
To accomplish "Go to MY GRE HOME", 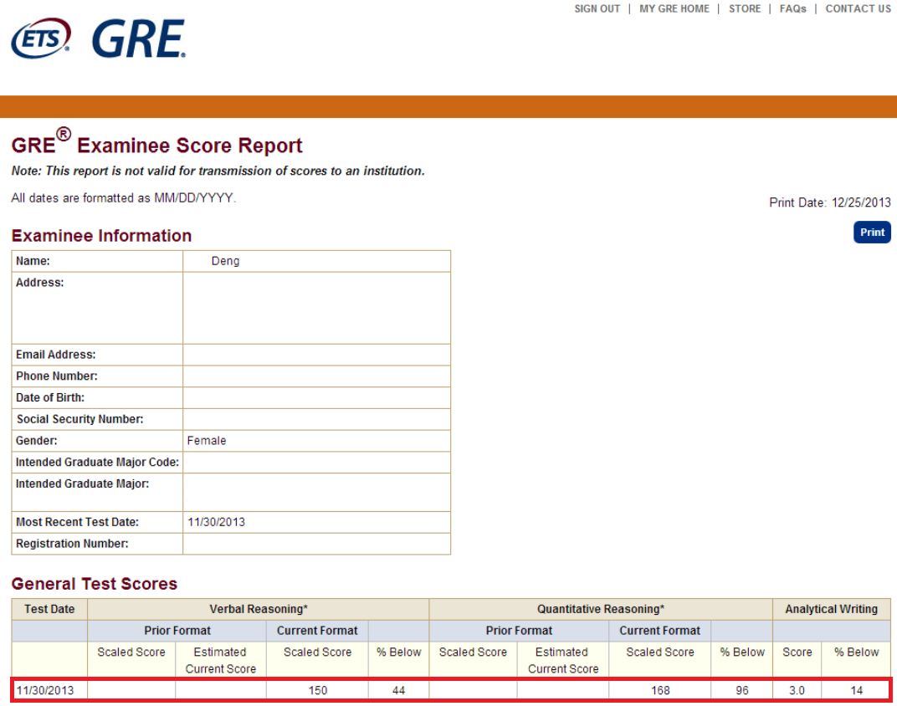I will point(674,8).
